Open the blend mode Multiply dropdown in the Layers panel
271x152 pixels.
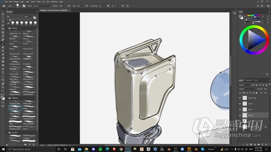(x=247, y=89)
